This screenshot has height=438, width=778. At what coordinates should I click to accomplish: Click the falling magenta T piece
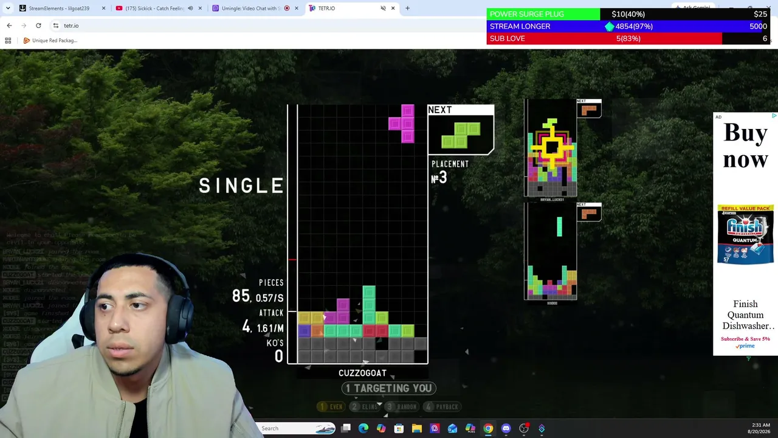pyautogui.click(x=402, y=123)
